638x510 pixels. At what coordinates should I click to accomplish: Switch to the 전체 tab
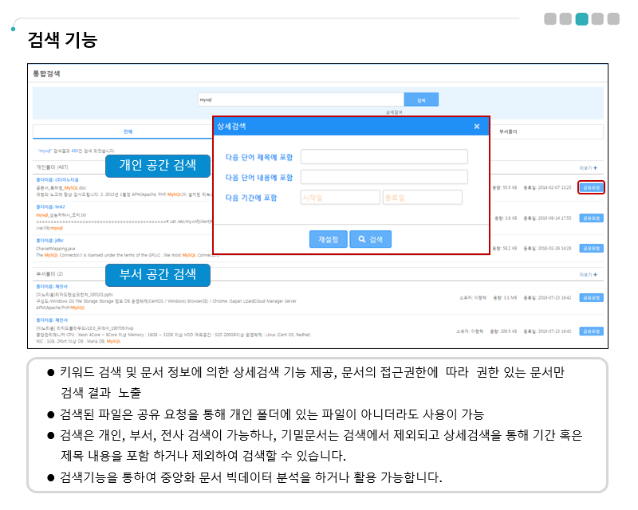pos(128,131)
